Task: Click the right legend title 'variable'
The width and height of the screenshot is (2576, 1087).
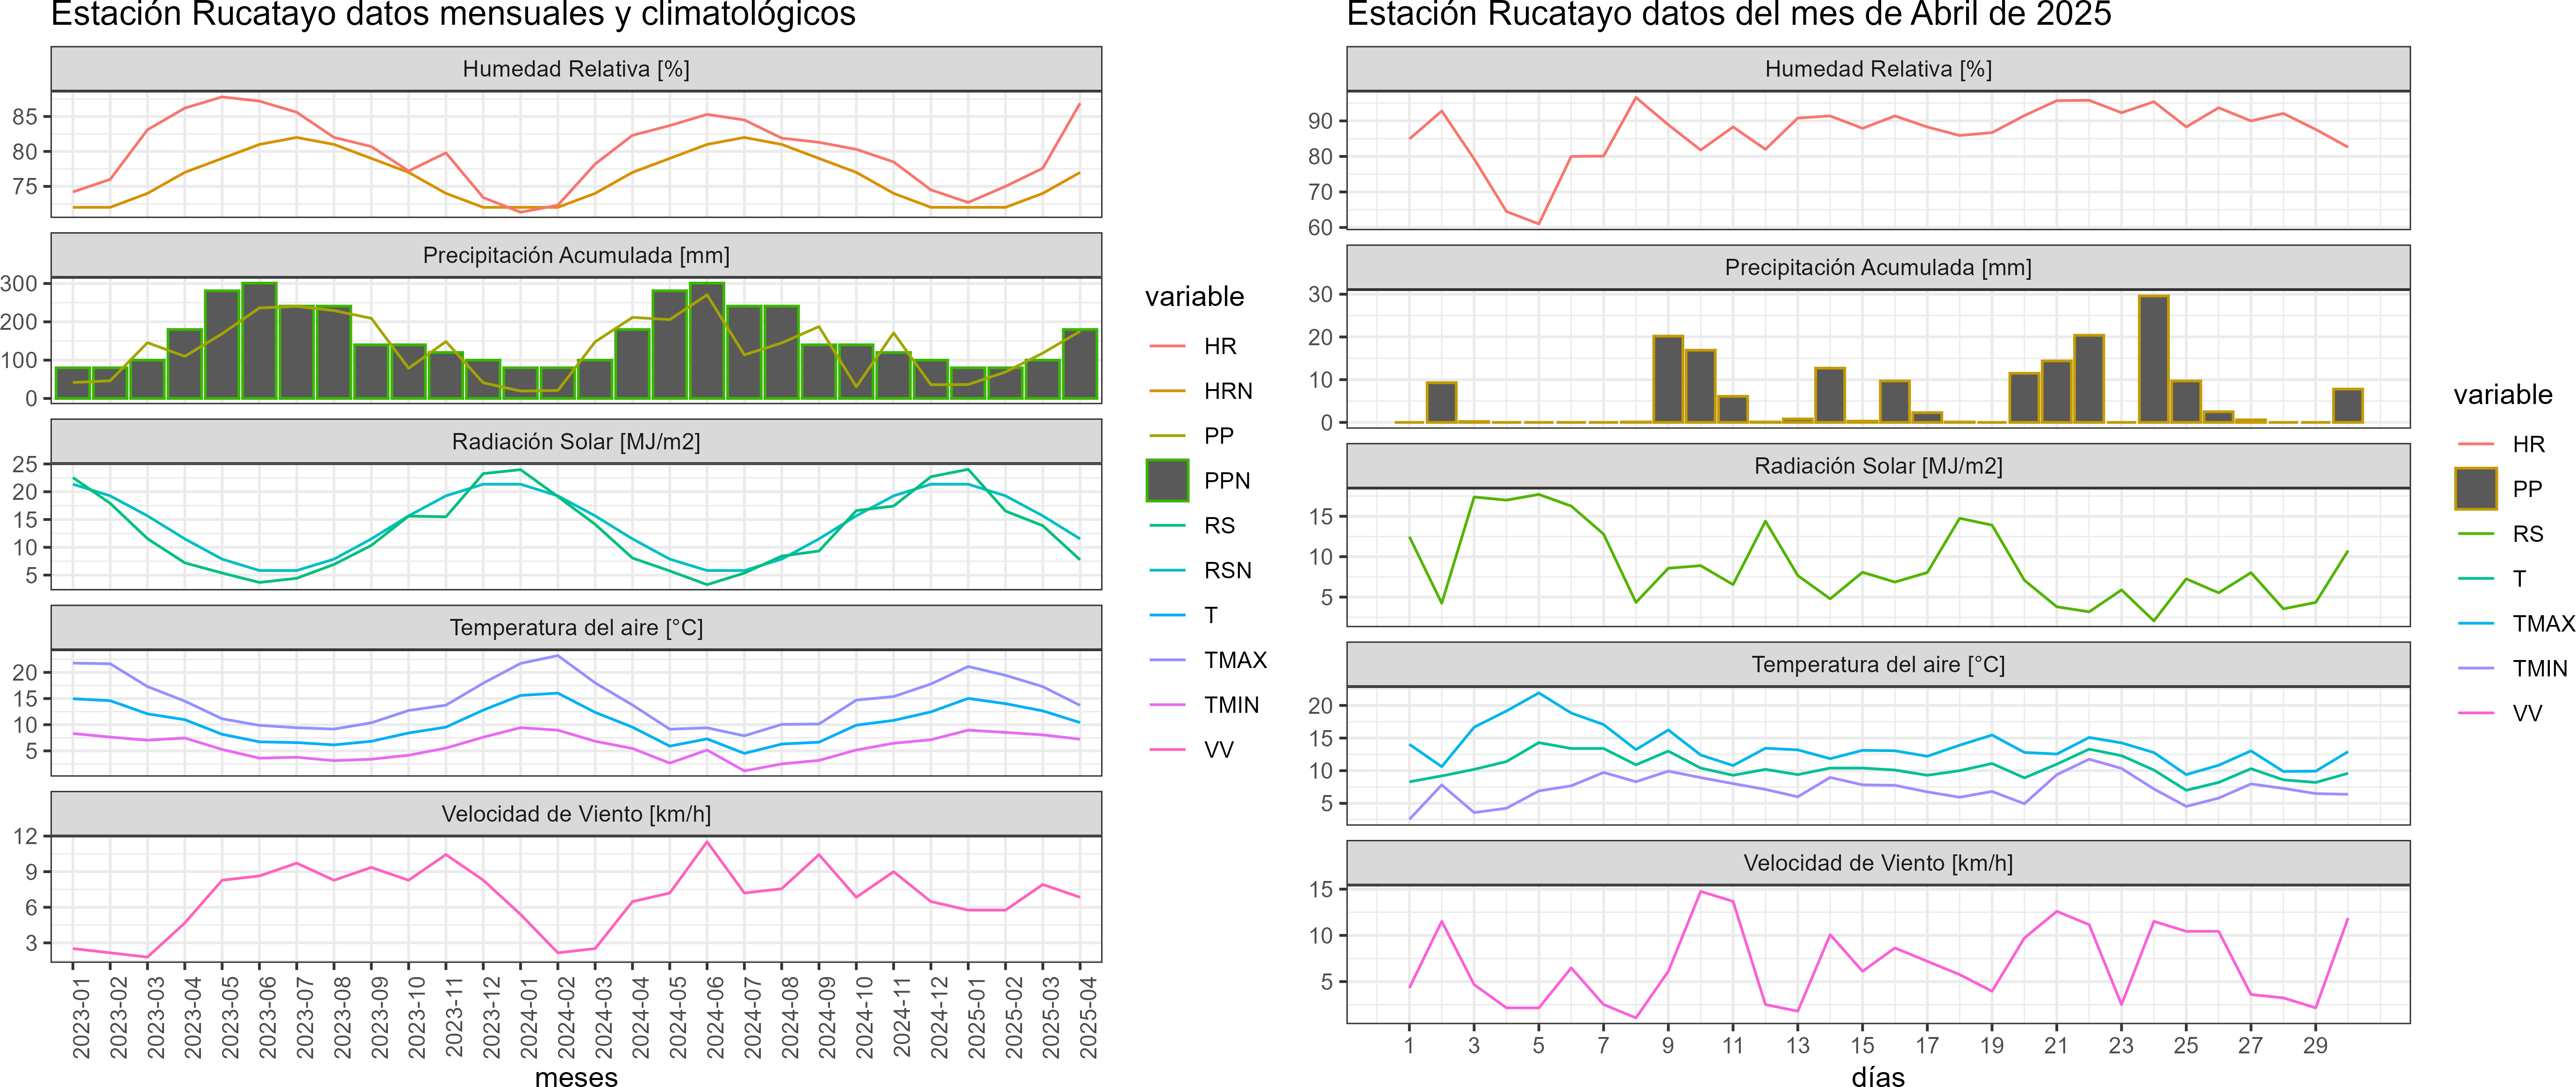Action: 2503,395
